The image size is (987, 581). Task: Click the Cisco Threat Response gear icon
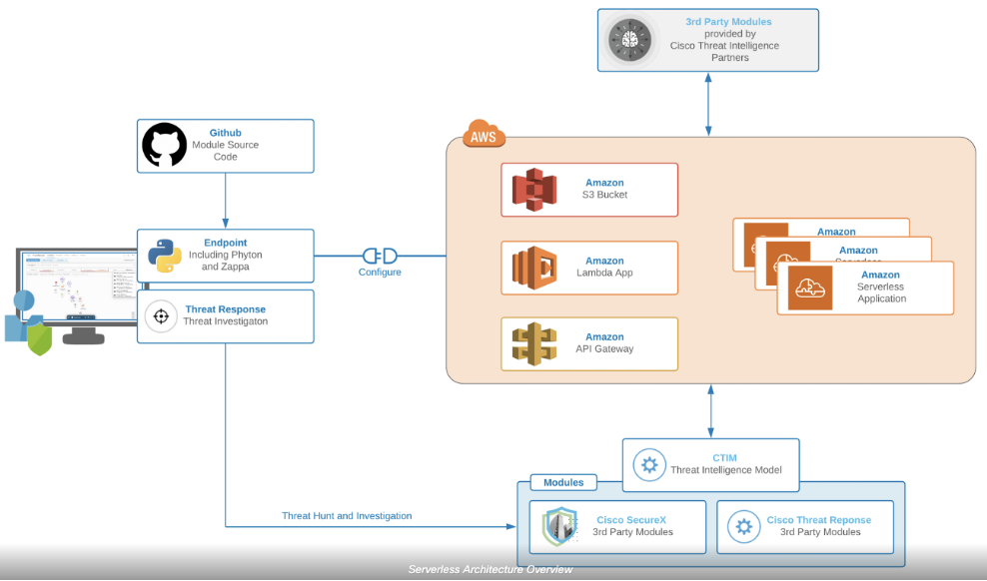[x=742, y=526]
